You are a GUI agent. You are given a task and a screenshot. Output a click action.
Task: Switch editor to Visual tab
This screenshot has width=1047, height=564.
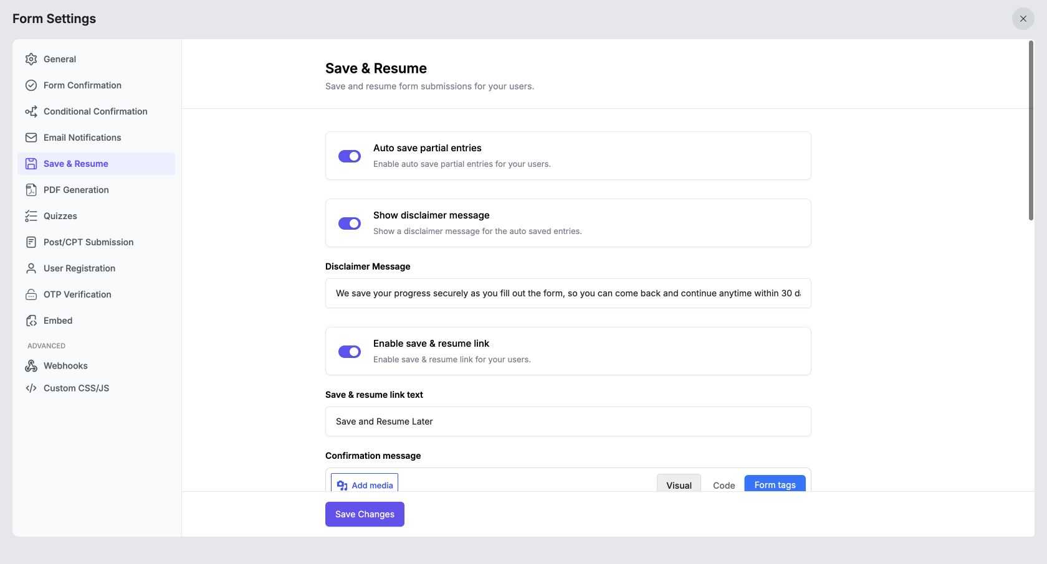(679, 483)
